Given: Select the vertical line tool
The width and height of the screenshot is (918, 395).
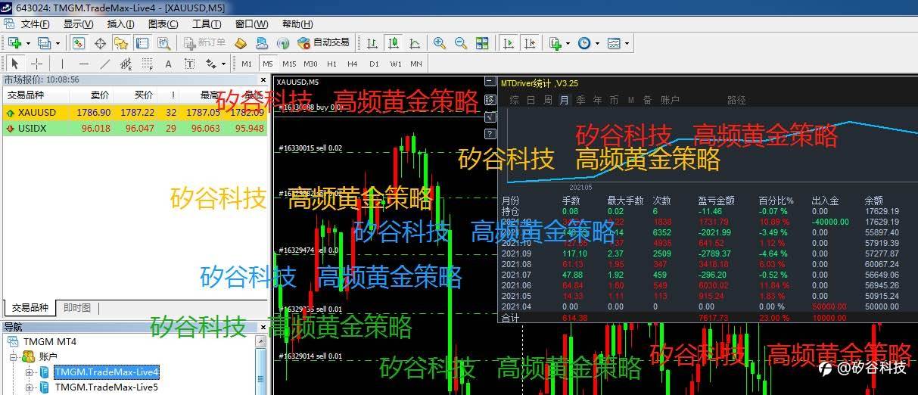Looking at the screenshot, I should point(62,64).
